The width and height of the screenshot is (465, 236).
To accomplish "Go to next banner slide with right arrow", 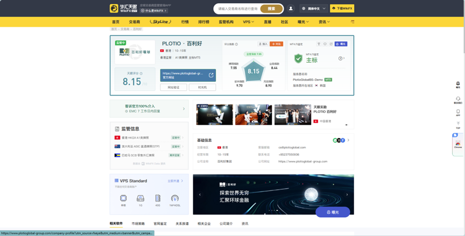I will (x=347, y=195).
